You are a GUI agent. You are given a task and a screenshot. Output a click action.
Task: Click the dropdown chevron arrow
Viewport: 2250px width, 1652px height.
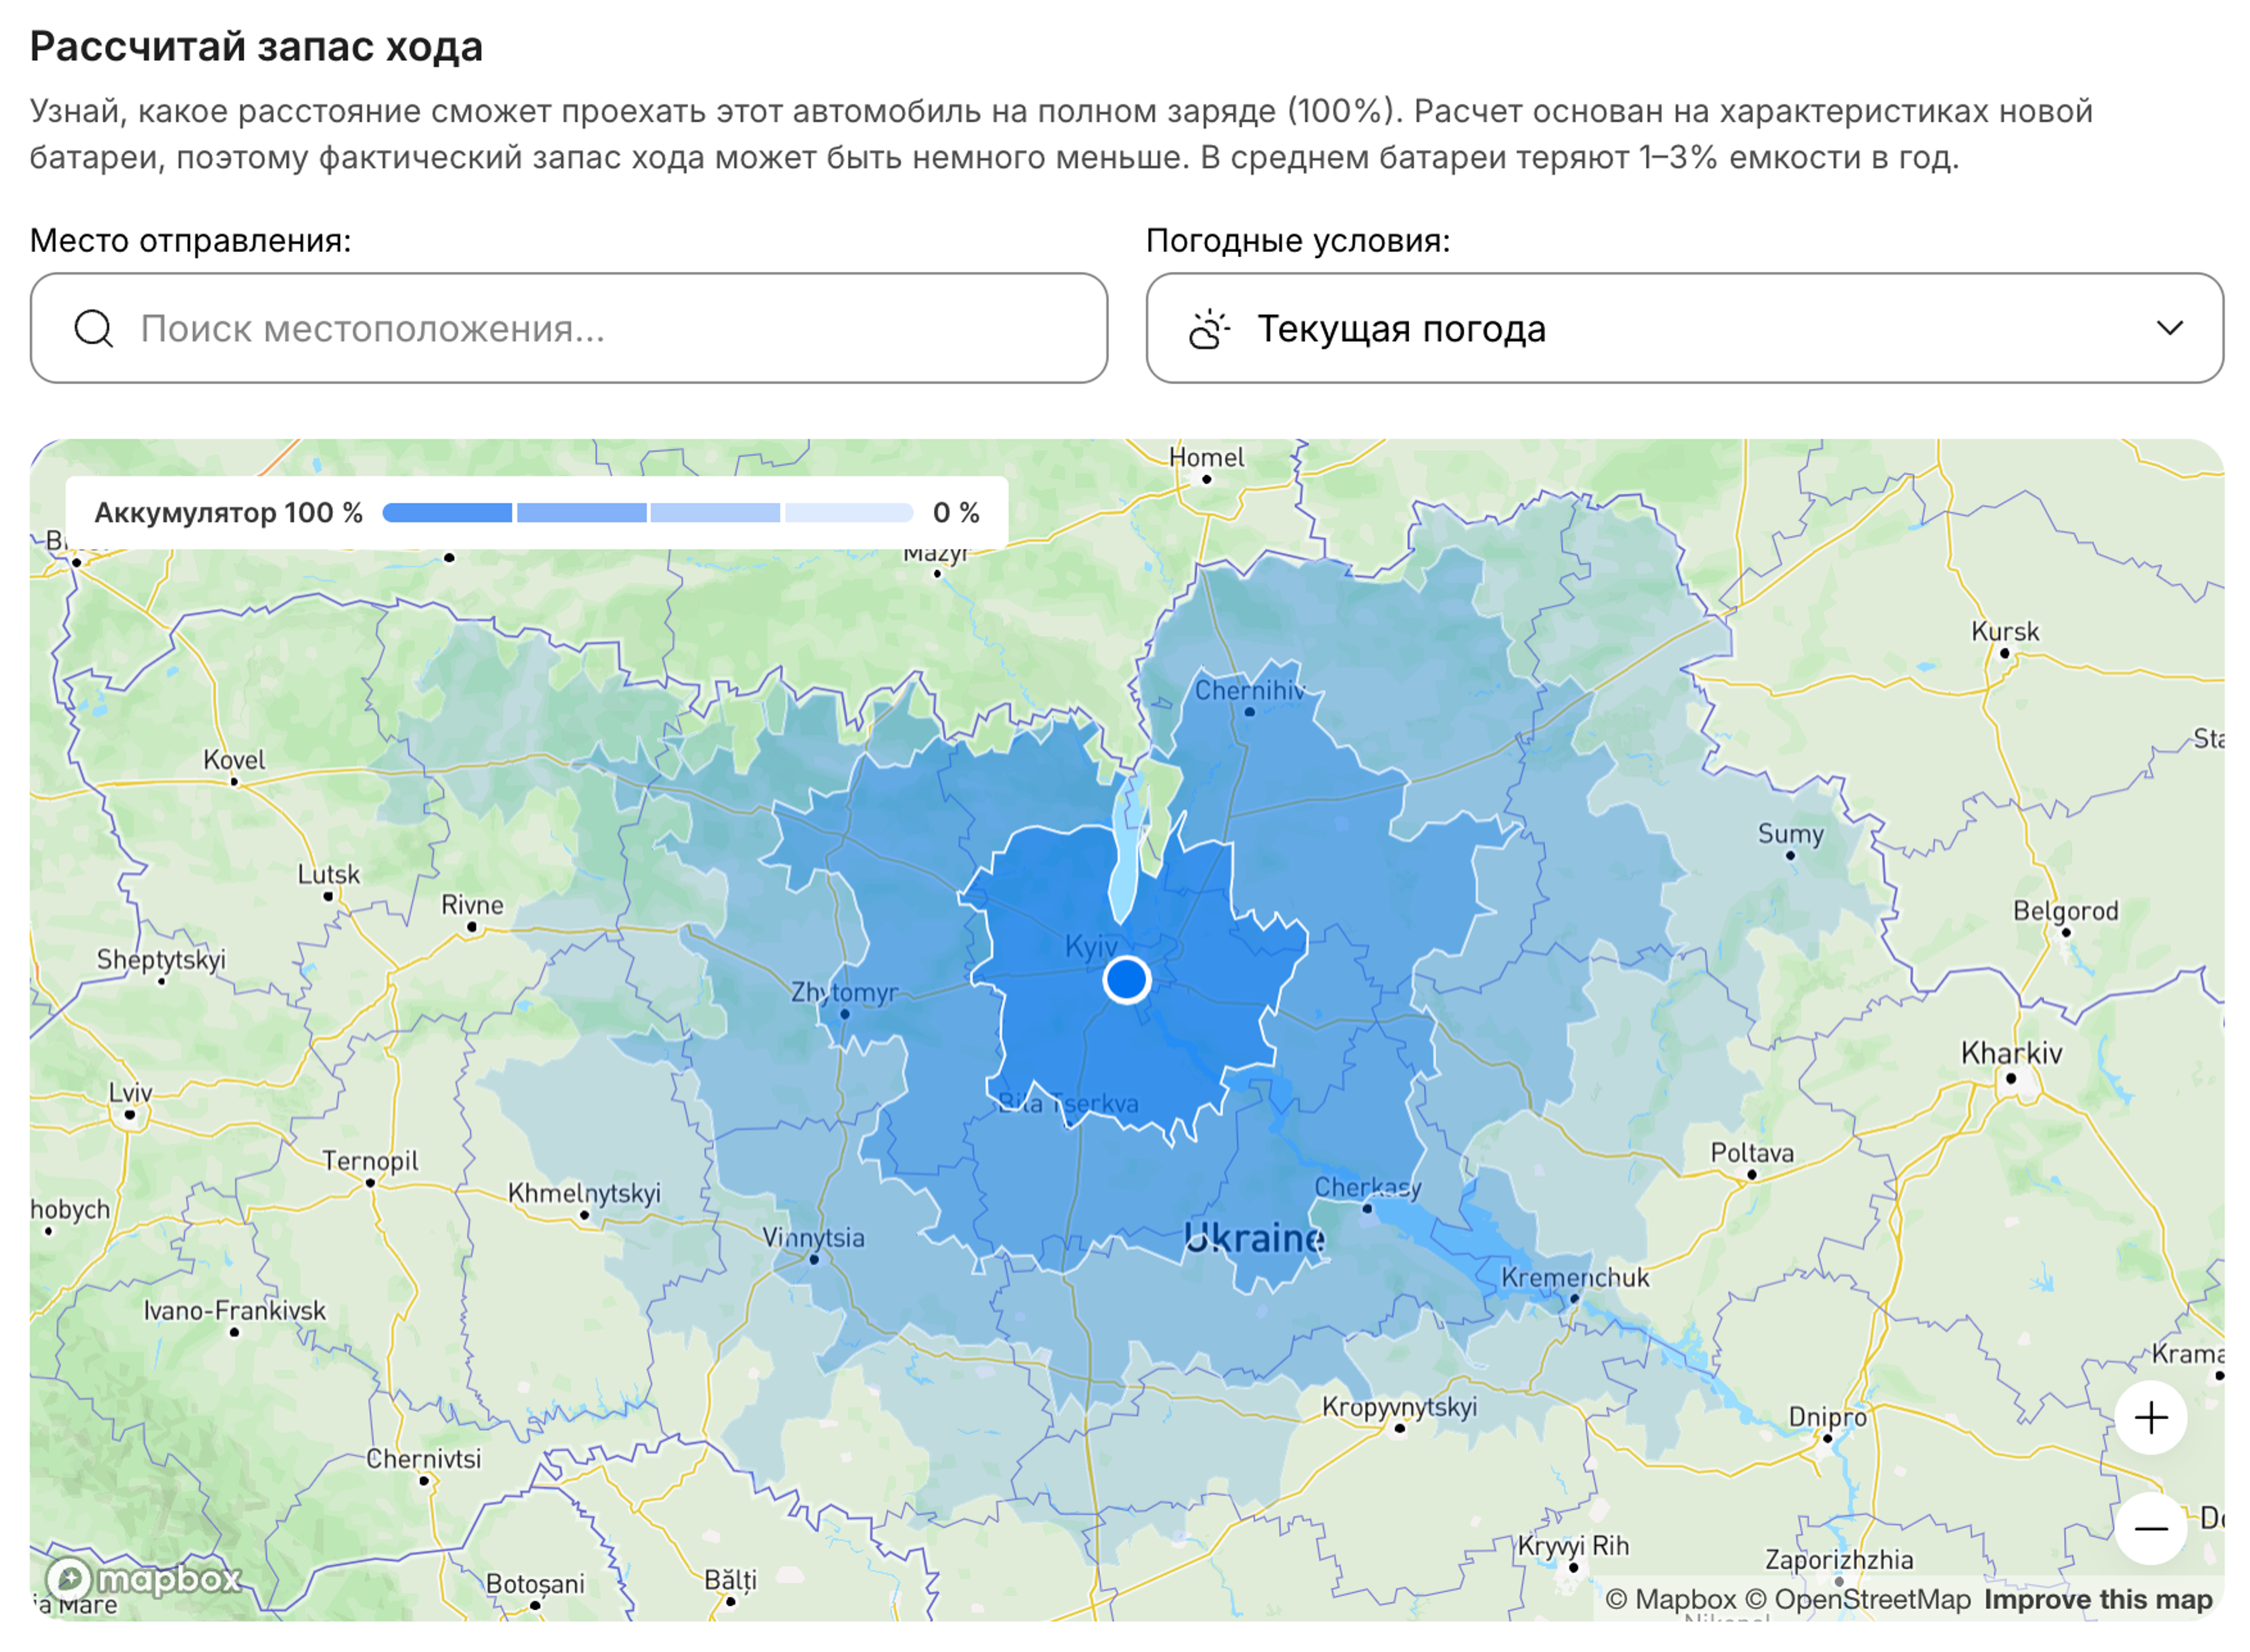[2169, 328]
